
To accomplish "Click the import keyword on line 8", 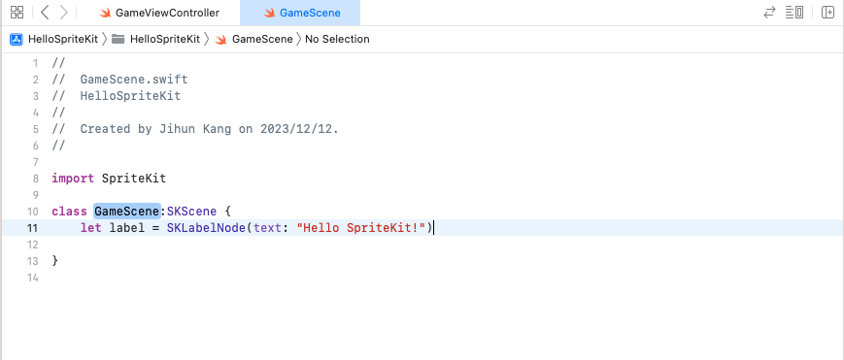I will pos(73,179).
